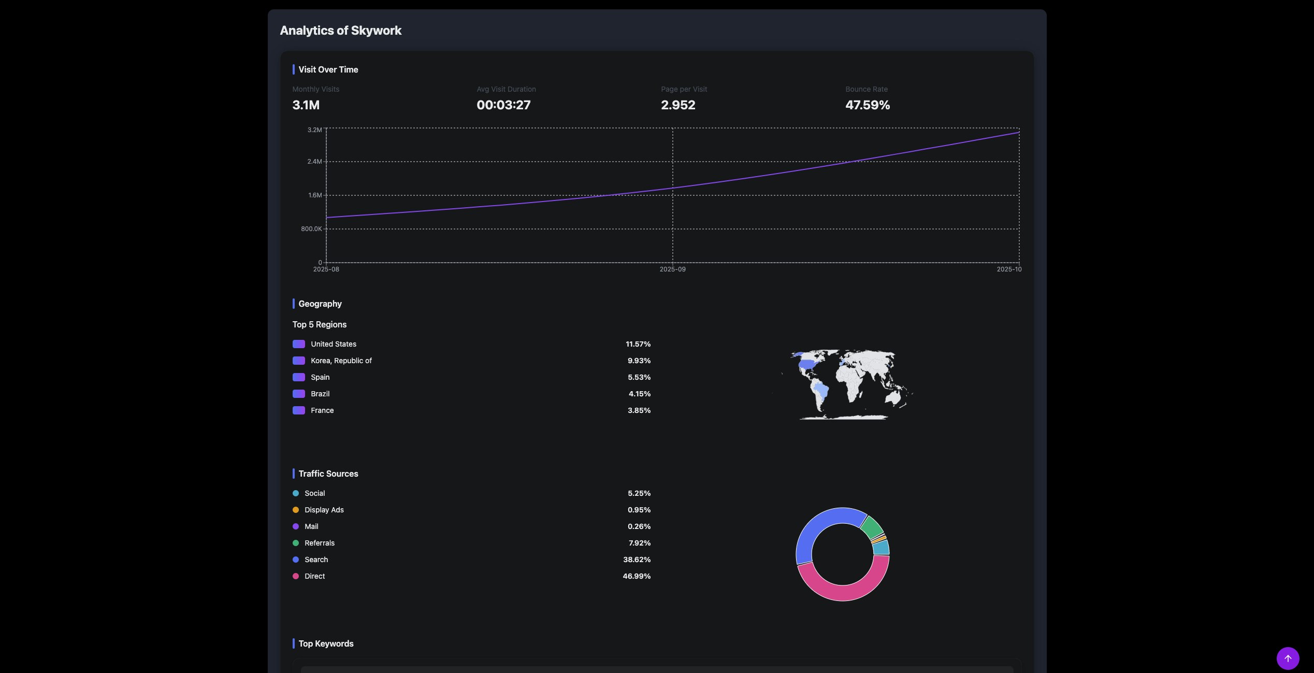Click the United States purple color swatch
Image resolution: width=1314 pixels, height=673 pixels.
[299, 344]
